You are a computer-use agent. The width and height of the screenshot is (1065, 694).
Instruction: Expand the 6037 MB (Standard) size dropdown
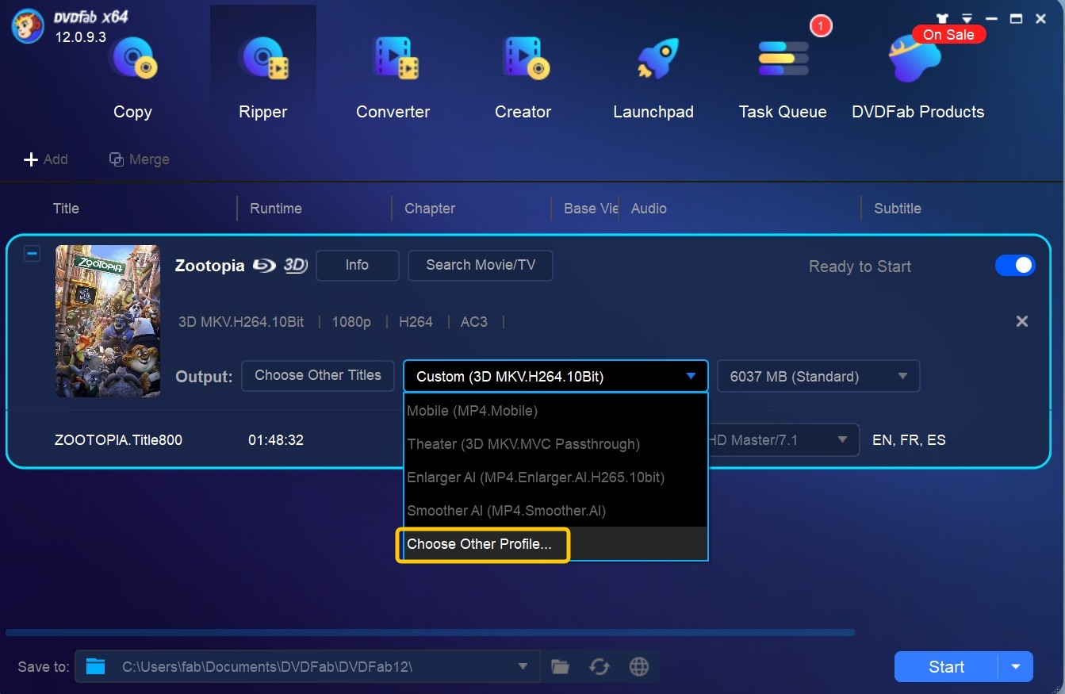[x=818, y=377]
